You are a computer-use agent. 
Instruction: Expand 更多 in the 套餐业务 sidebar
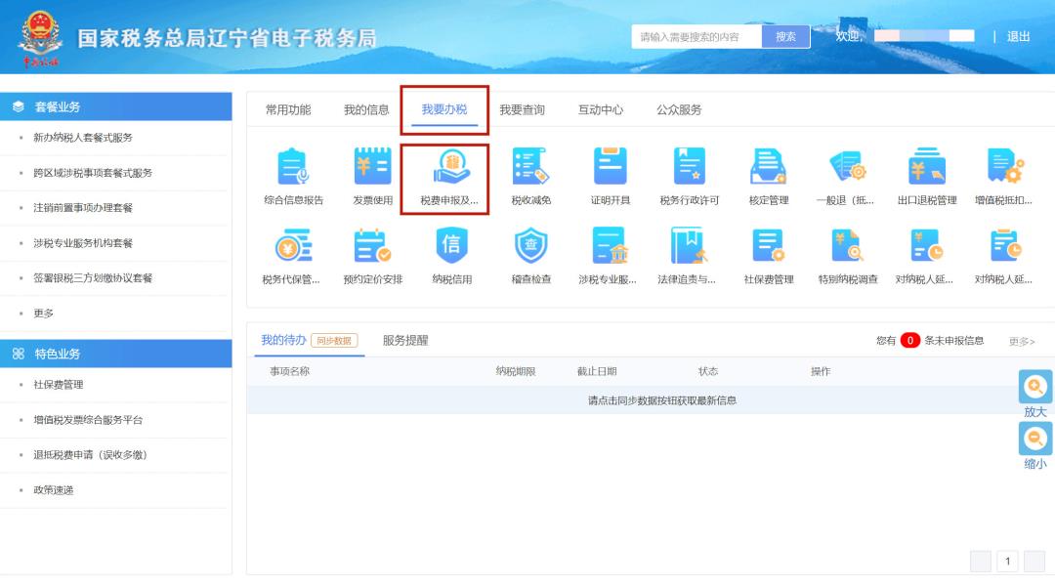[x=44, y=314]
